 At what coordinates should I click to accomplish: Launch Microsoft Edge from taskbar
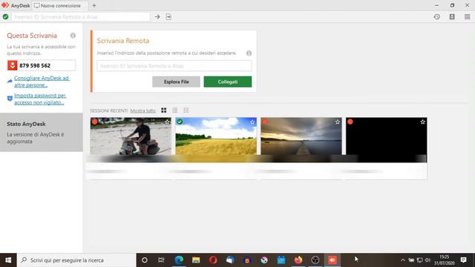[179, 260]
